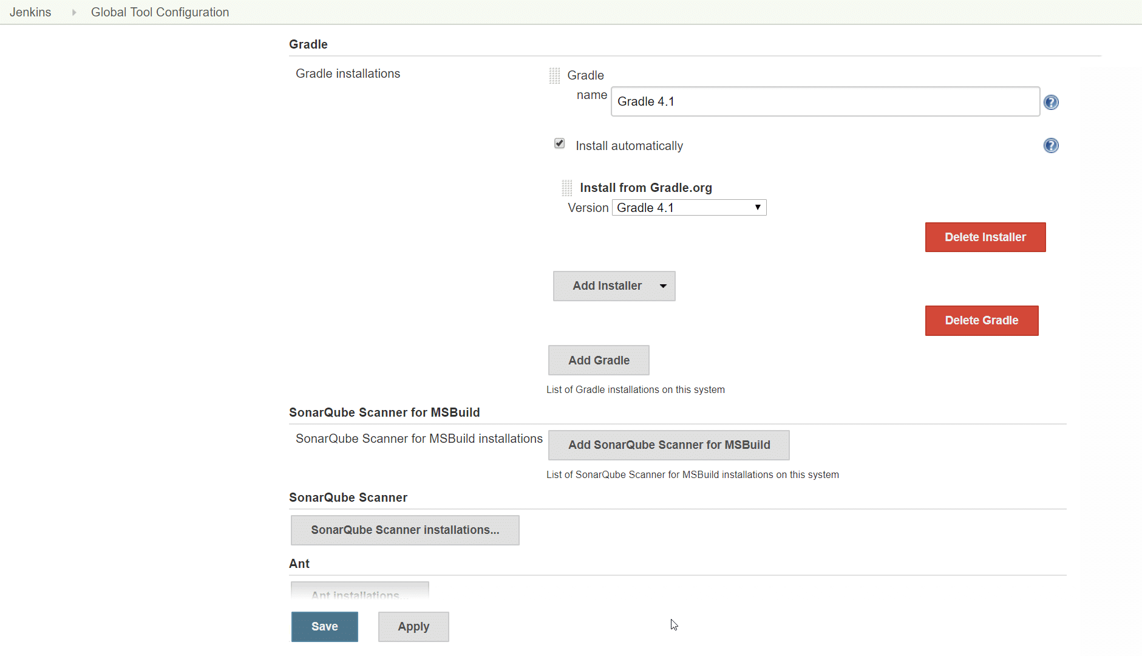Image resolution: width=1142 pixels, height=656 pixels.
Task: Open Global Tool Configuration breadcrumb
Action: pos(160,12)
